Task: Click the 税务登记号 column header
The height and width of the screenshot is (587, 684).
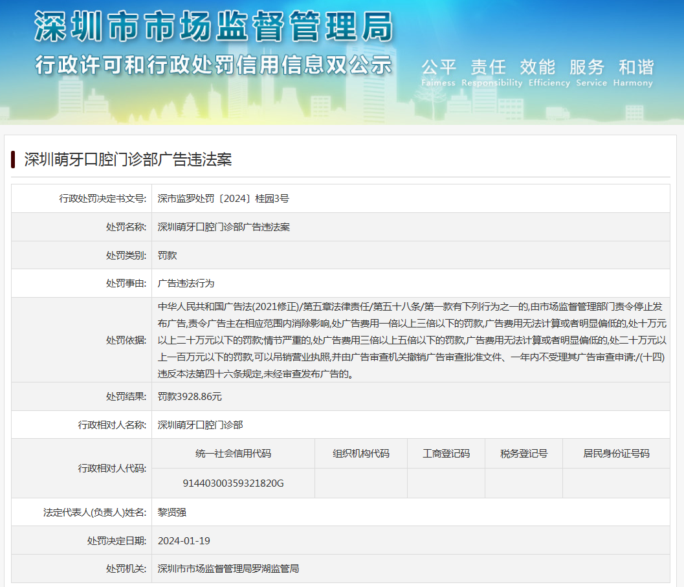Action: (x=524, y=454)
